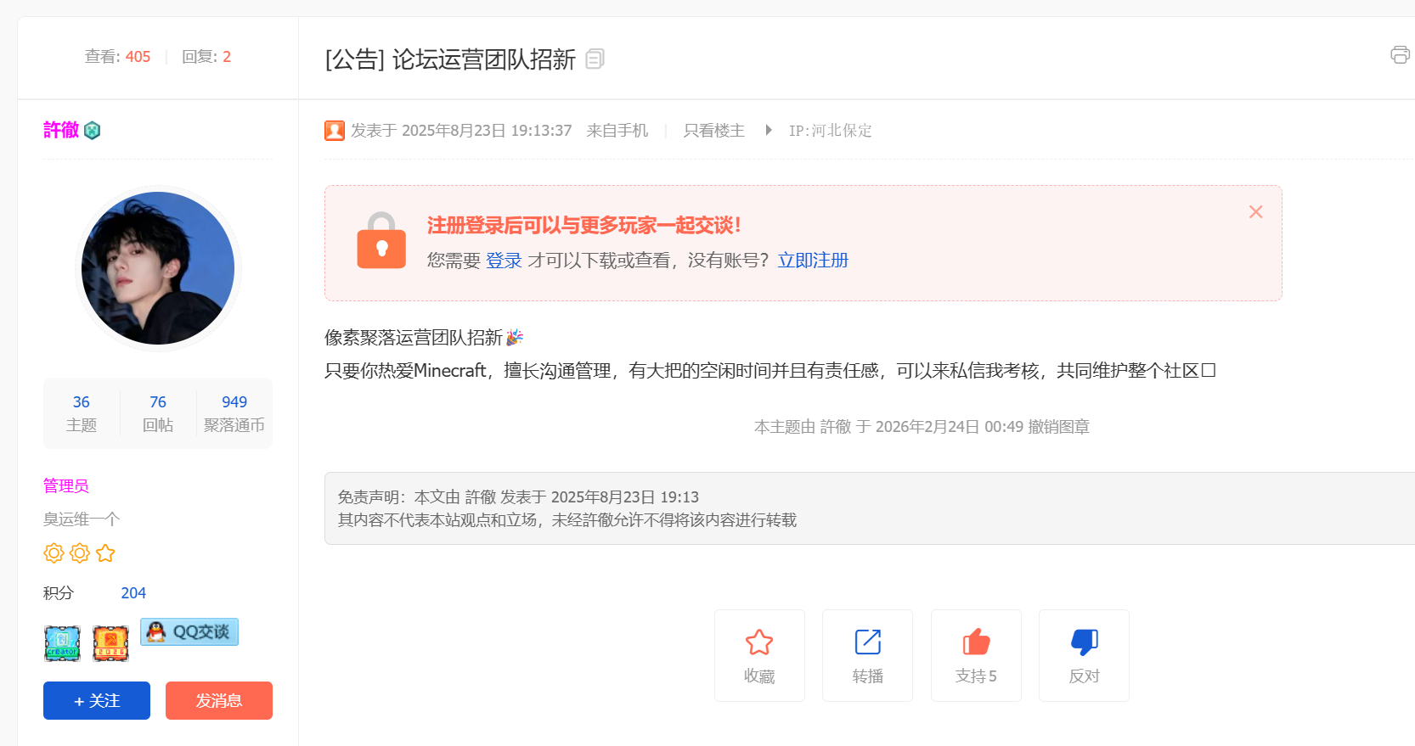Click the copy title icon beside the heading
The height and width of the screenshot is (746, 1415).
(x=595, y=59)
